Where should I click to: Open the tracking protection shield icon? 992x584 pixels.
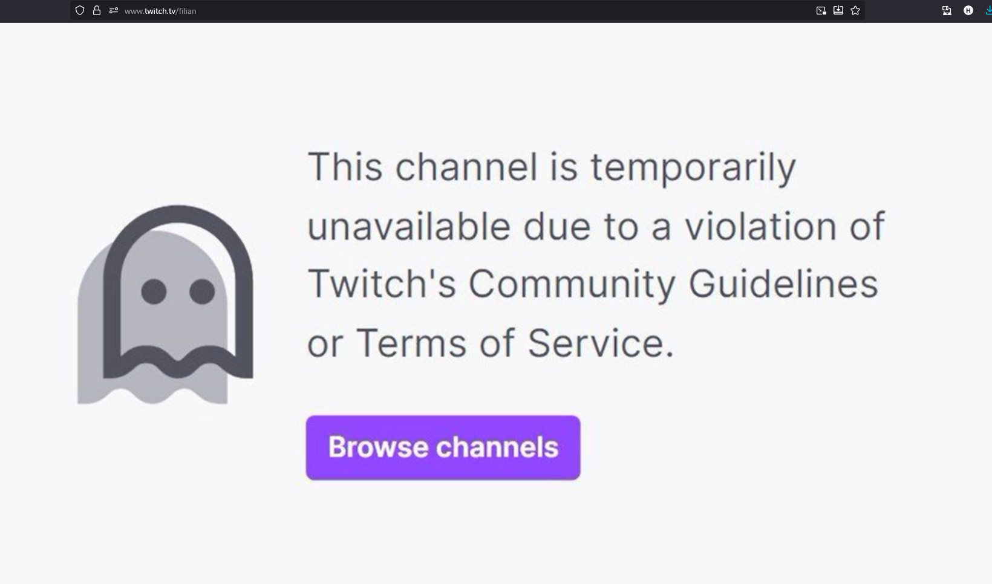[x=80, y=10]
